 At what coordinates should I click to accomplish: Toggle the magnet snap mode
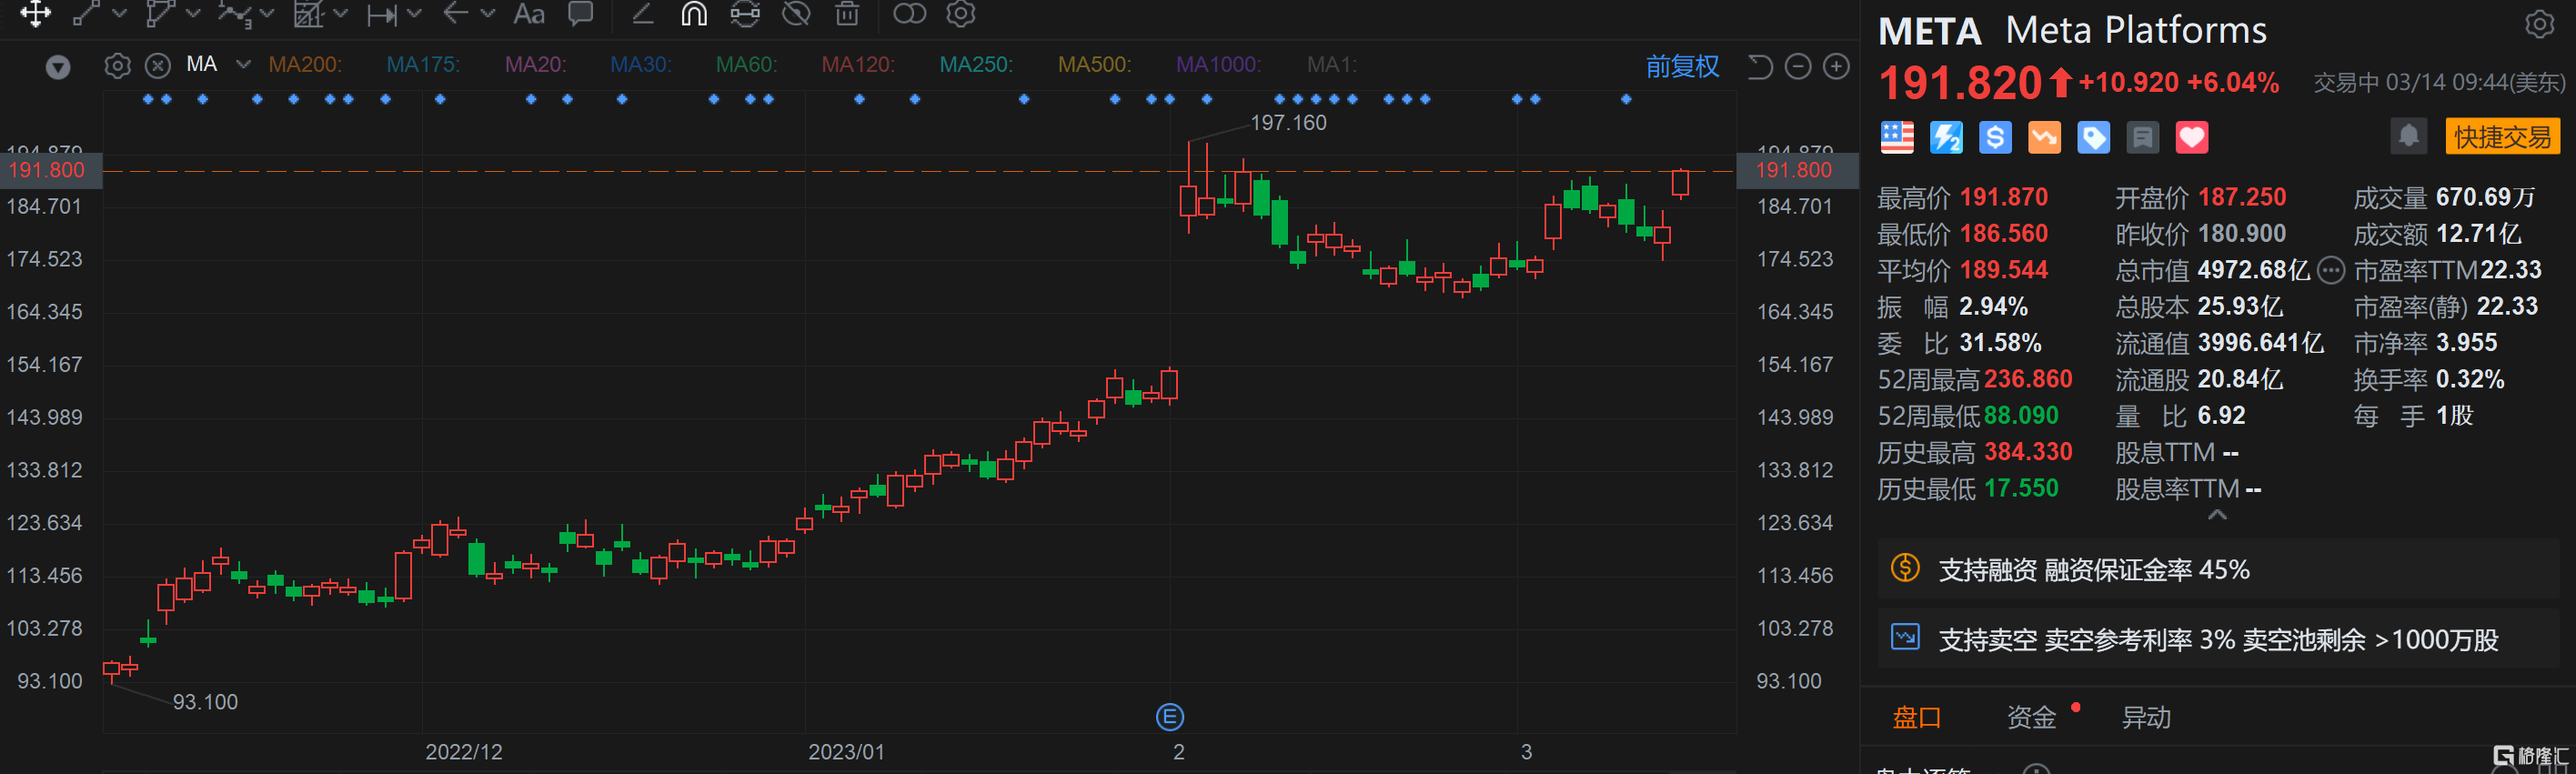694,13
